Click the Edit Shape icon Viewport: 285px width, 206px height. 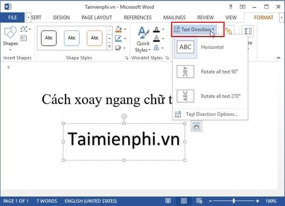click(24, 29)
